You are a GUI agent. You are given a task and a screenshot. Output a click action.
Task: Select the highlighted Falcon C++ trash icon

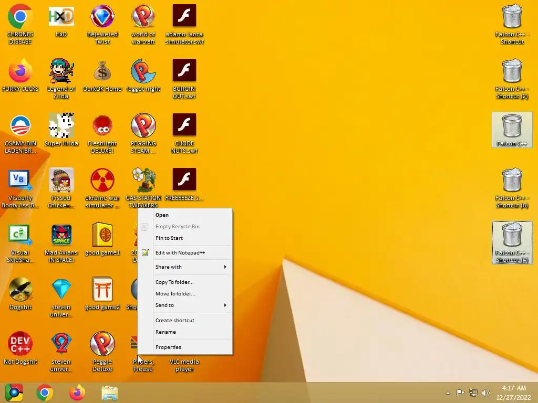coord(512,130)
